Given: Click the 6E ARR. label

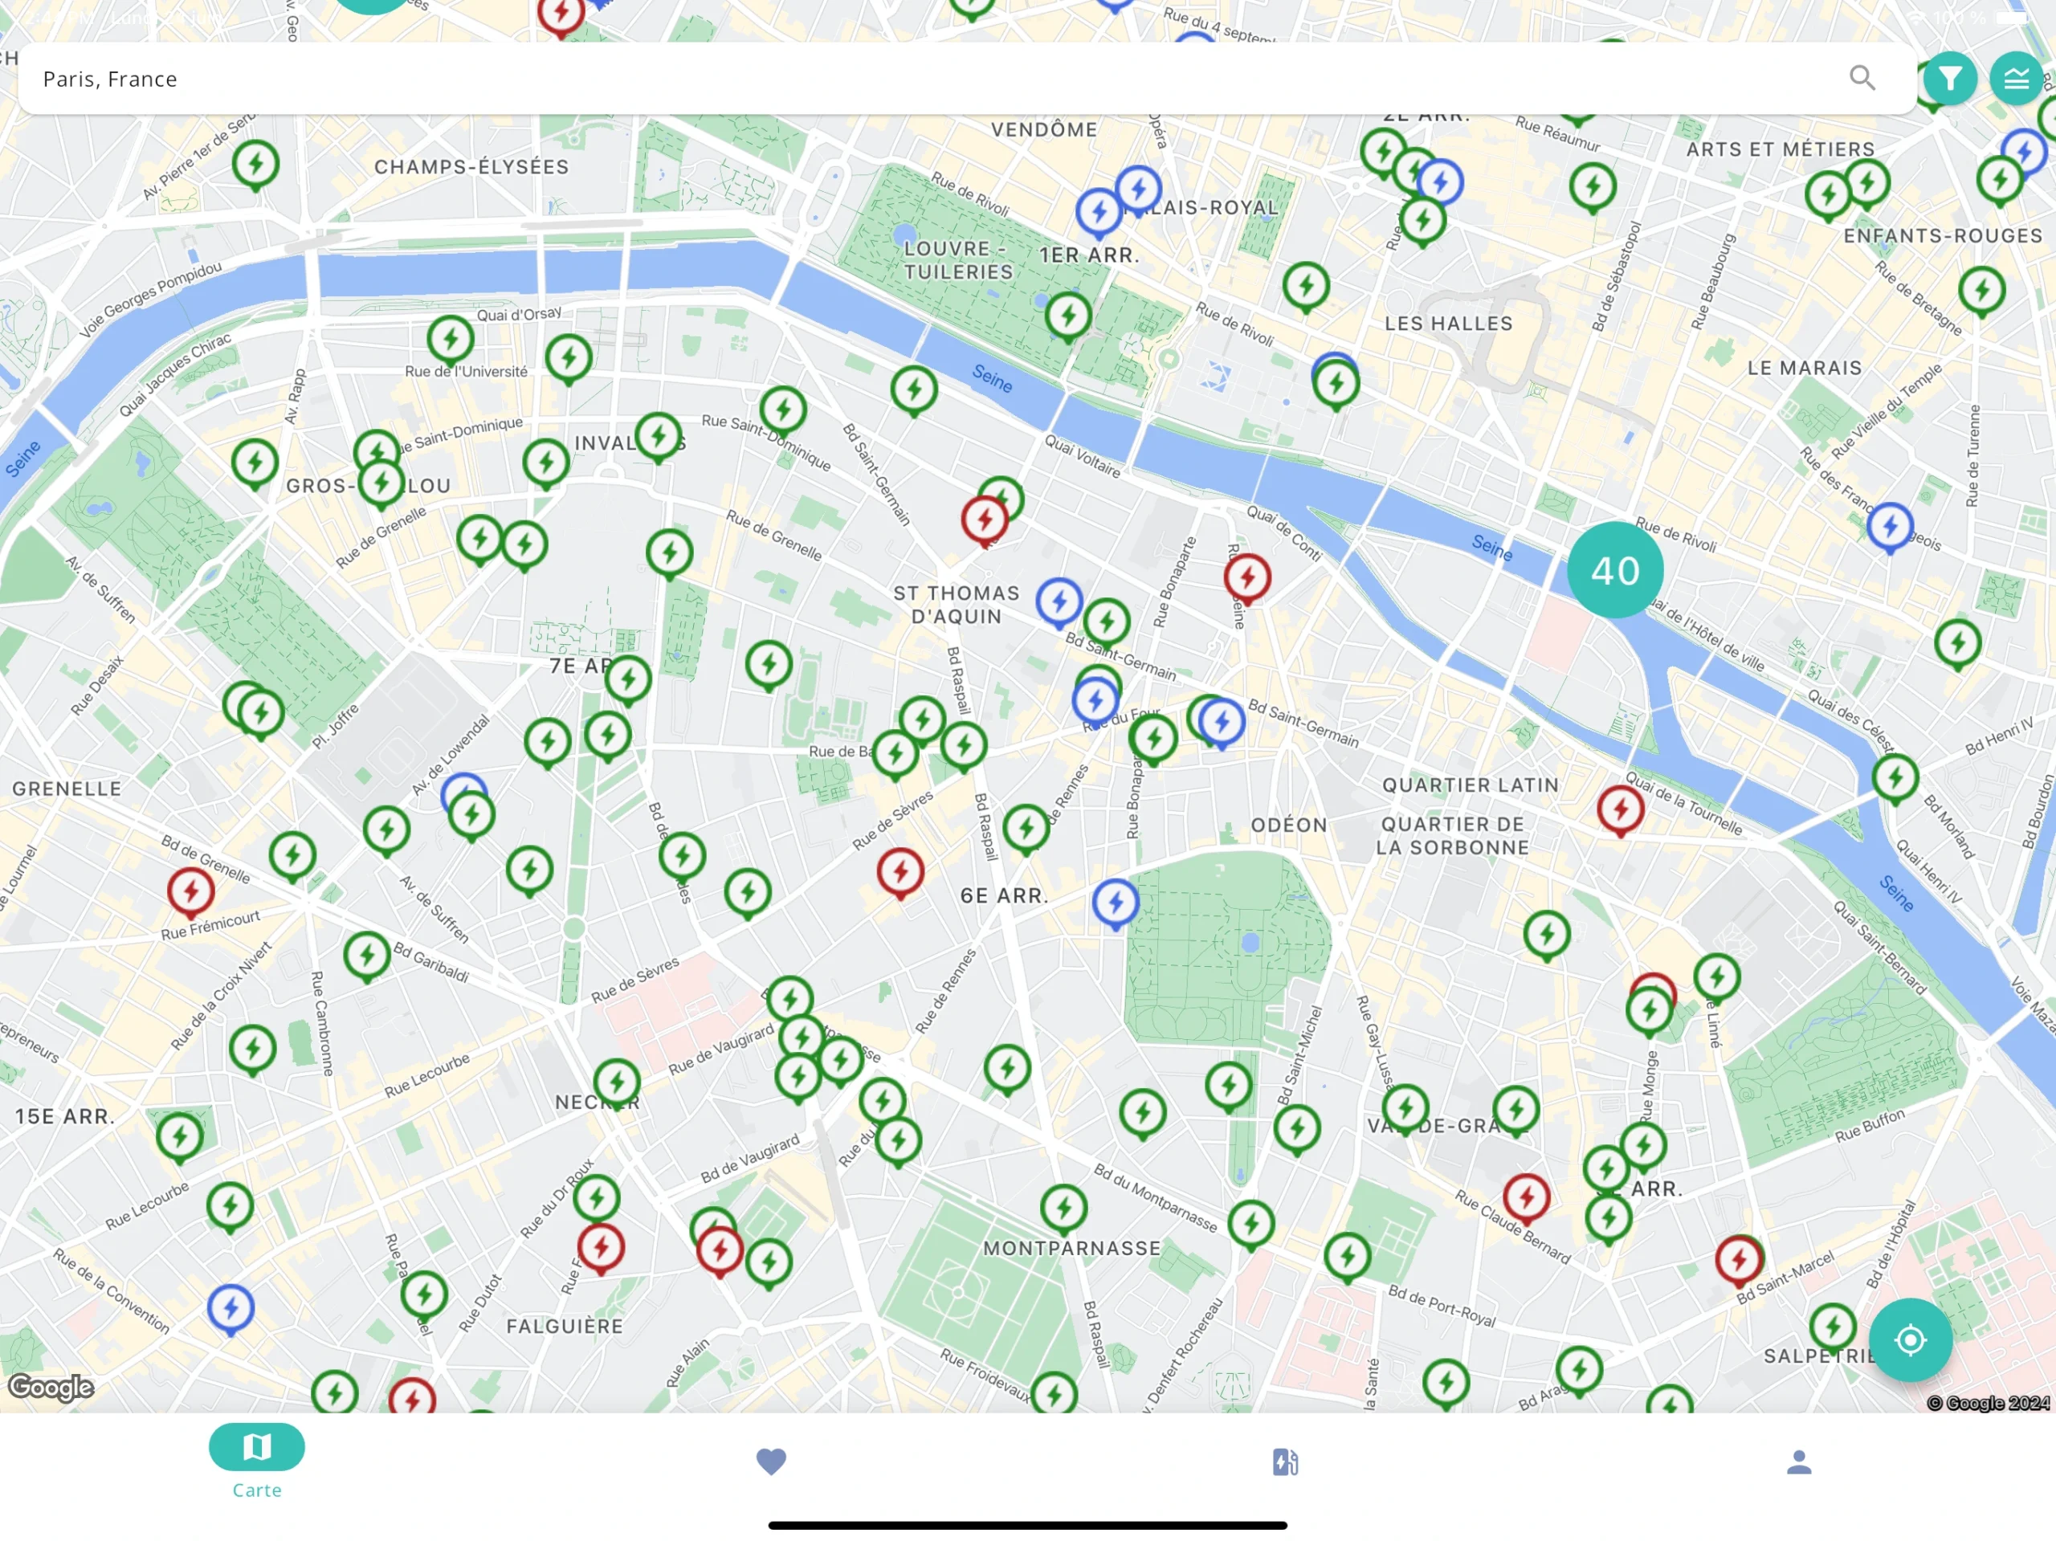Looking at the screenshot, I should (1004, 896).
